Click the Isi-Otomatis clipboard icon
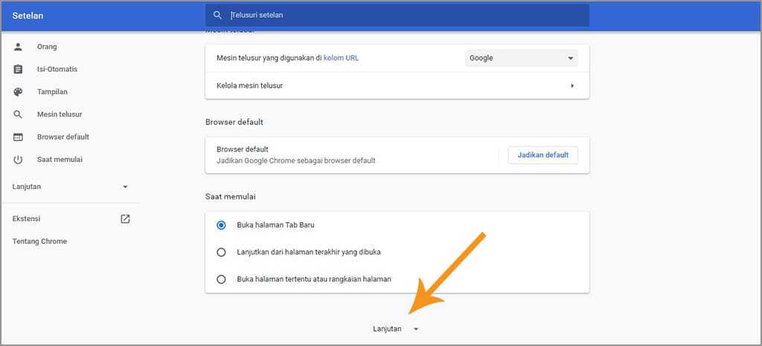Image resolution: width=762 pixels, height=346 pixels. coord(19,69)
